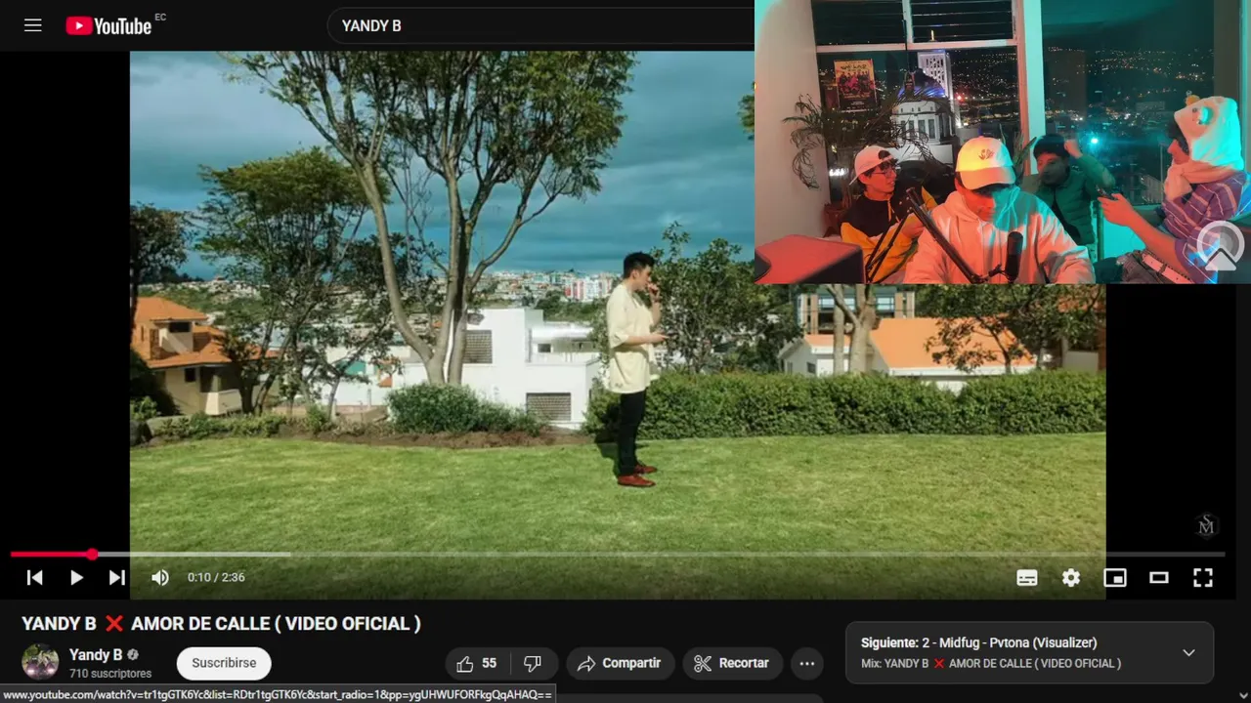Play the paused video
Viewport: 1251px width, 703px height.
pos(76,577)
